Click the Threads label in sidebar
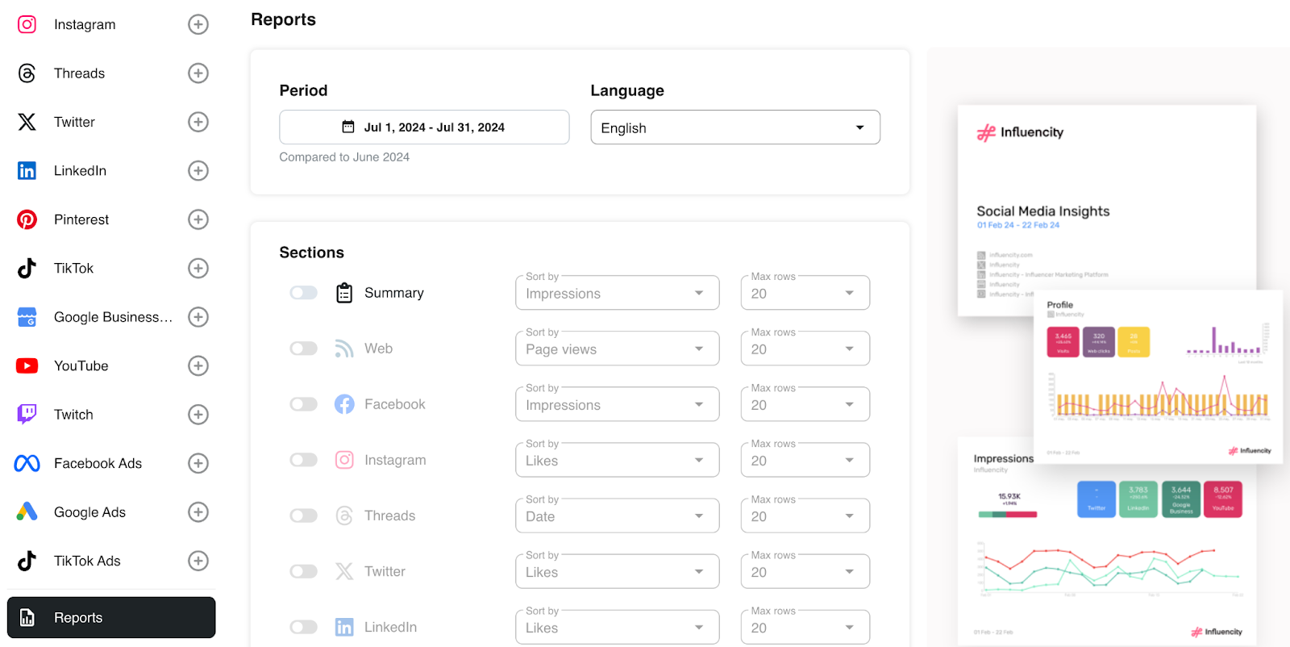The image size is (1290, 647). [79, 73]
